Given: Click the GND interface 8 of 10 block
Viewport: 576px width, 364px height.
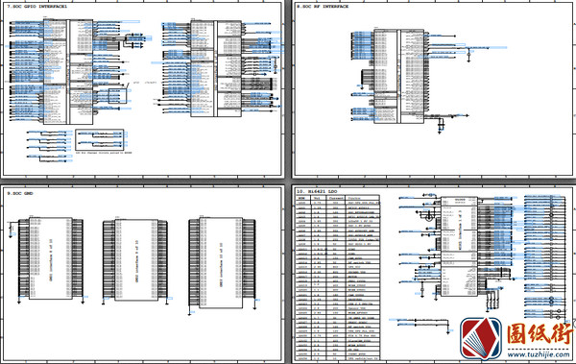Looking at the screenshot, I should point(51,258).
